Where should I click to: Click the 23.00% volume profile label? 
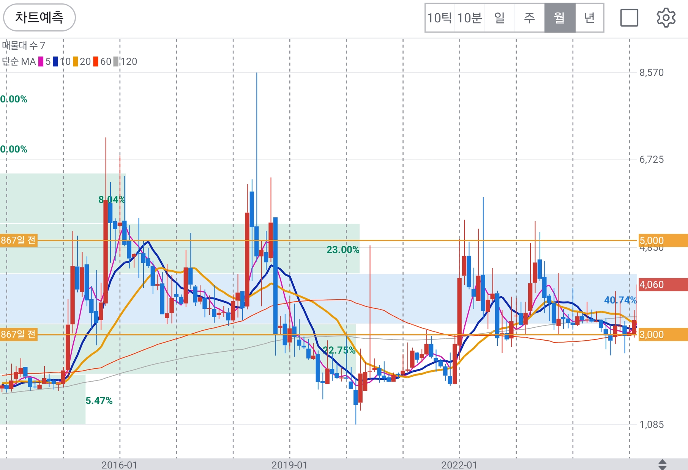343,250
